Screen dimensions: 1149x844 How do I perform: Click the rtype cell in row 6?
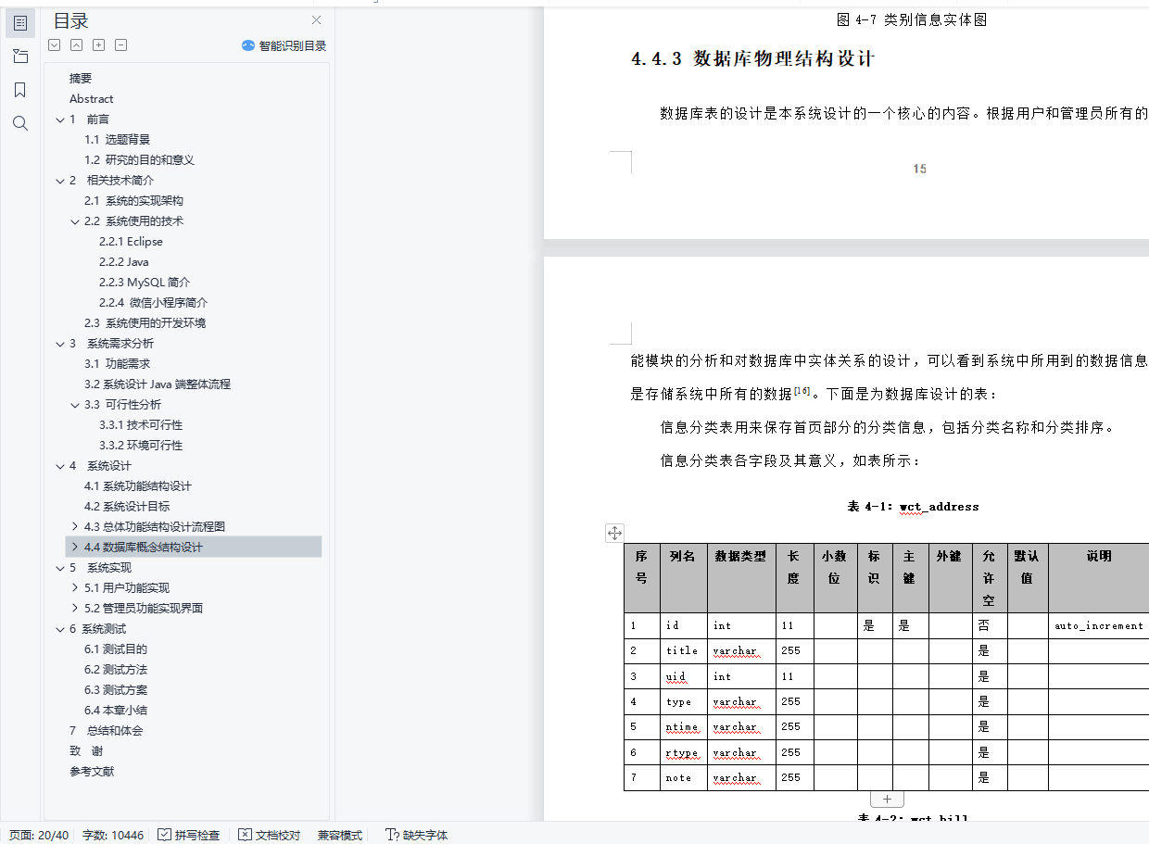point(682,752)
